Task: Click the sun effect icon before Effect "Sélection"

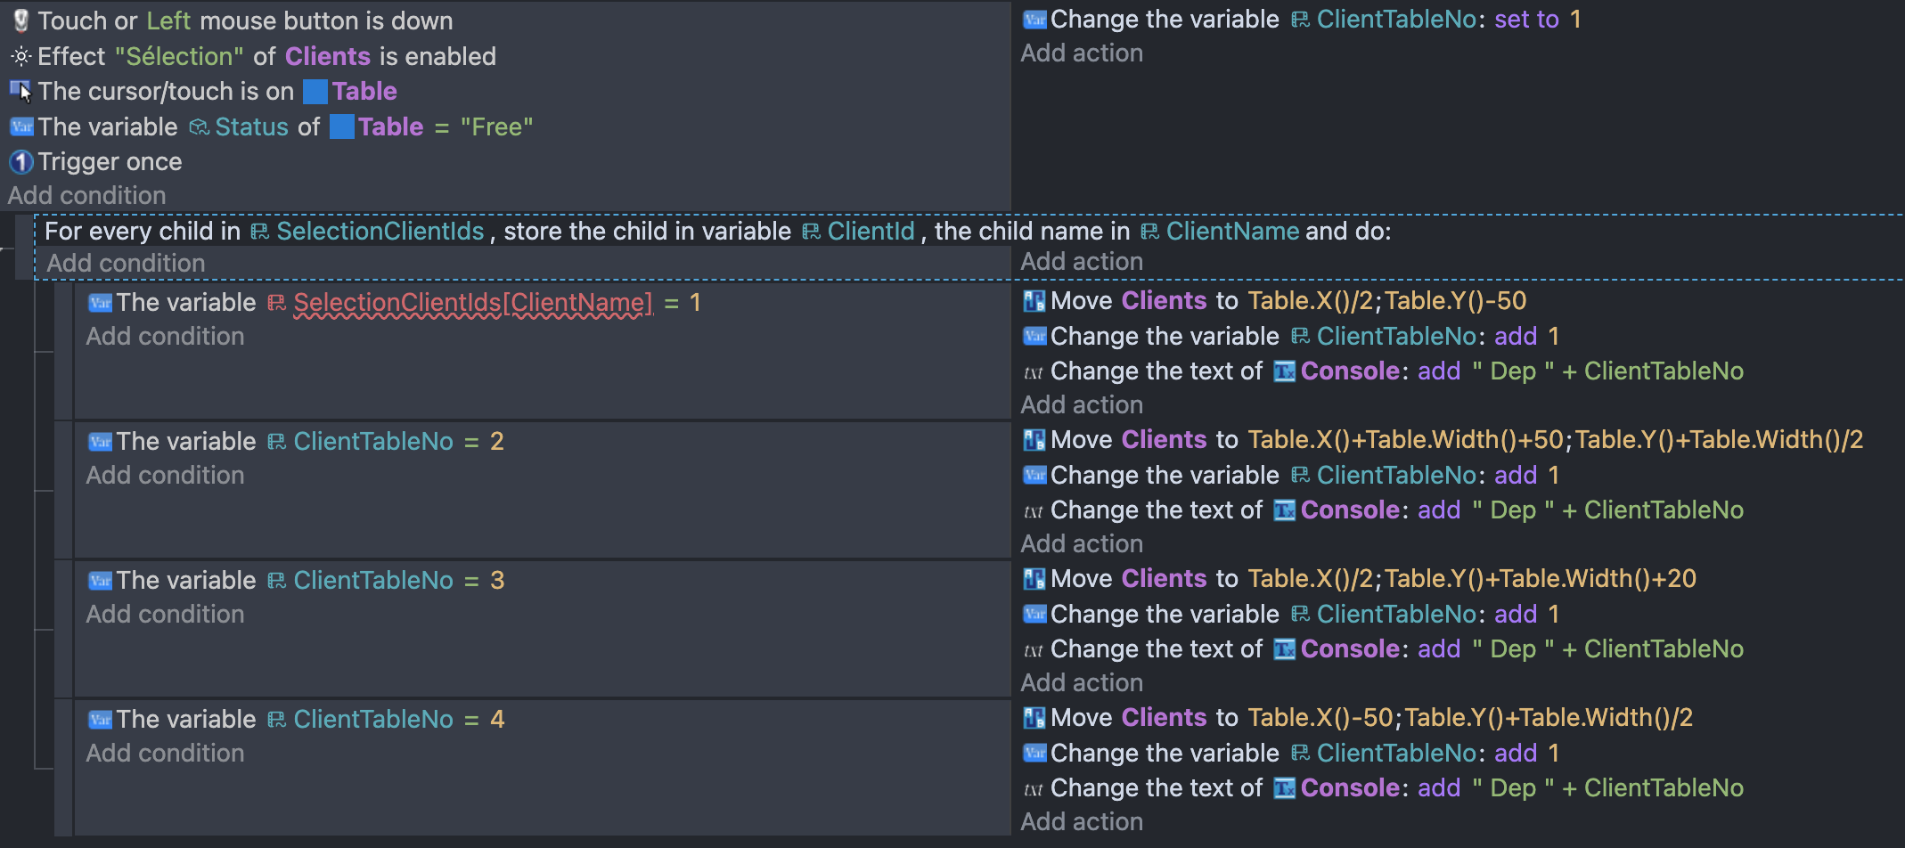Action: [x=21, y=56]
